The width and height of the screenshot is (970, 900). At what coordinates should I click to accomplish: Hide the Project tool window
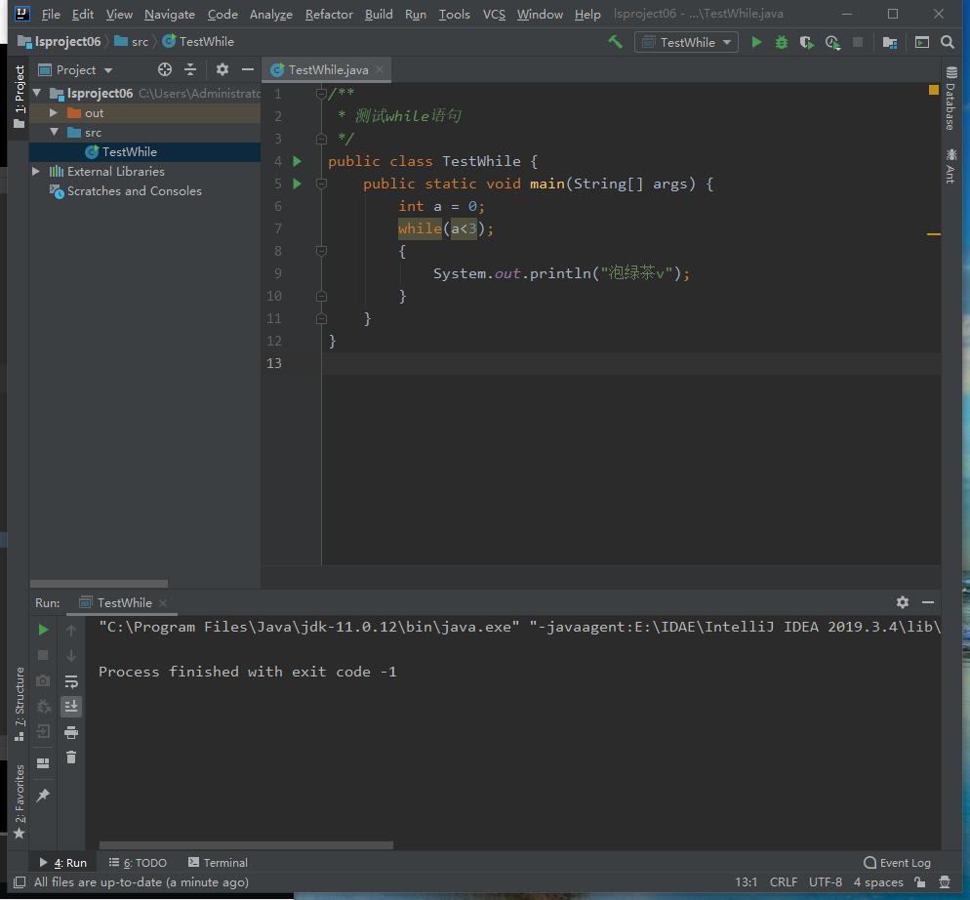pos(248,69)
